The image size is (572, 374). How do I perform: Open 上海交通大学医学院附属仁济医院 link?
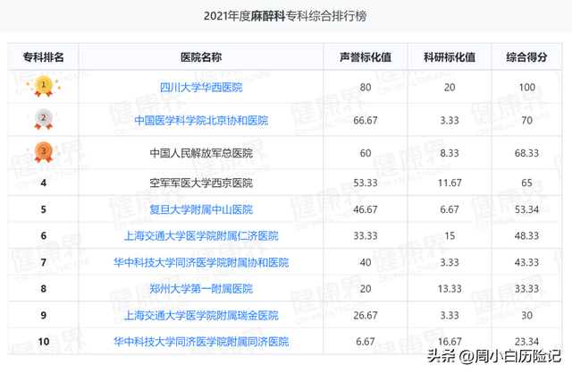click(x=201, y=235)
